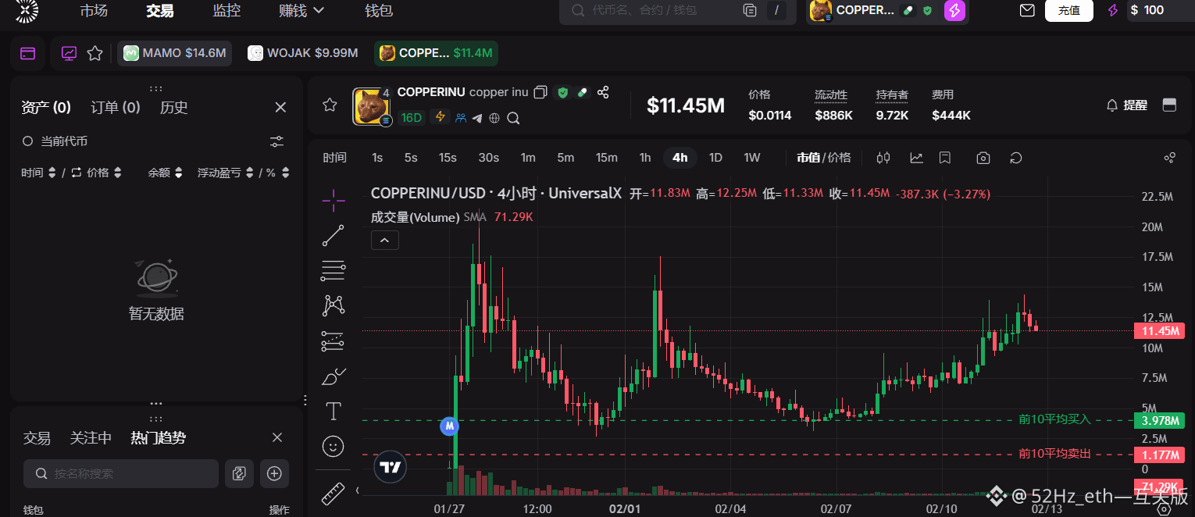The width and height of the screenshot is (1195, 517).
Task: Toggle the orange lightning badge near 16D
Action: pyautogui.click(x=441, y=117)
